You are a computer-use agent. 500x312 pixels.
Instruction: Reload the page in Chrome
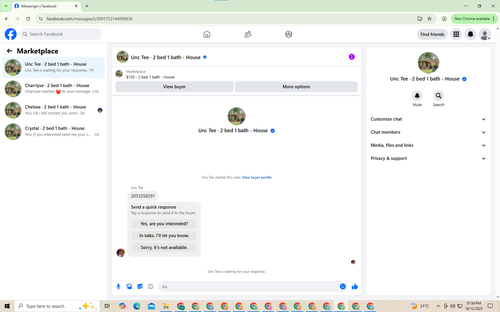tap(28, 19)
